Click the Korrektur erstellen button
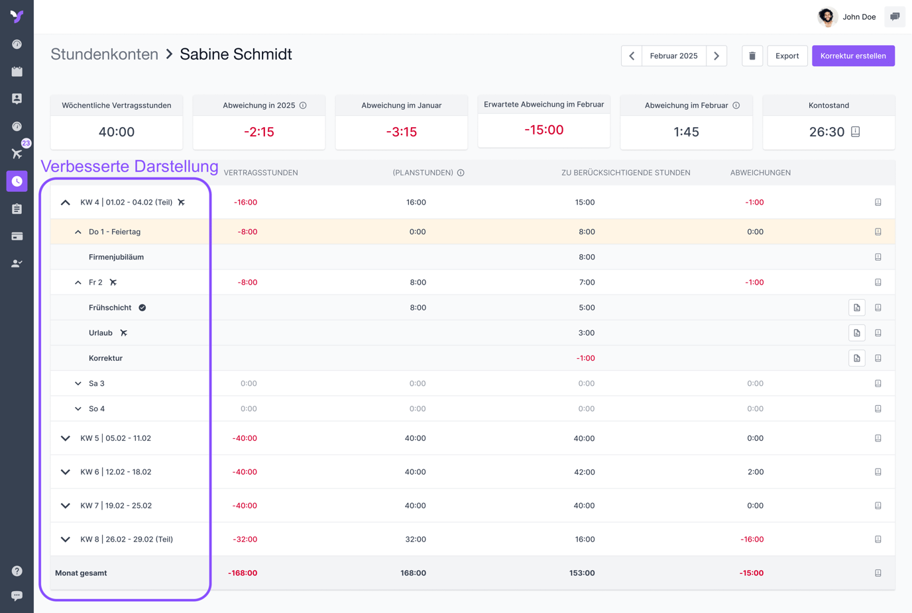 click(x=853, y=56)
